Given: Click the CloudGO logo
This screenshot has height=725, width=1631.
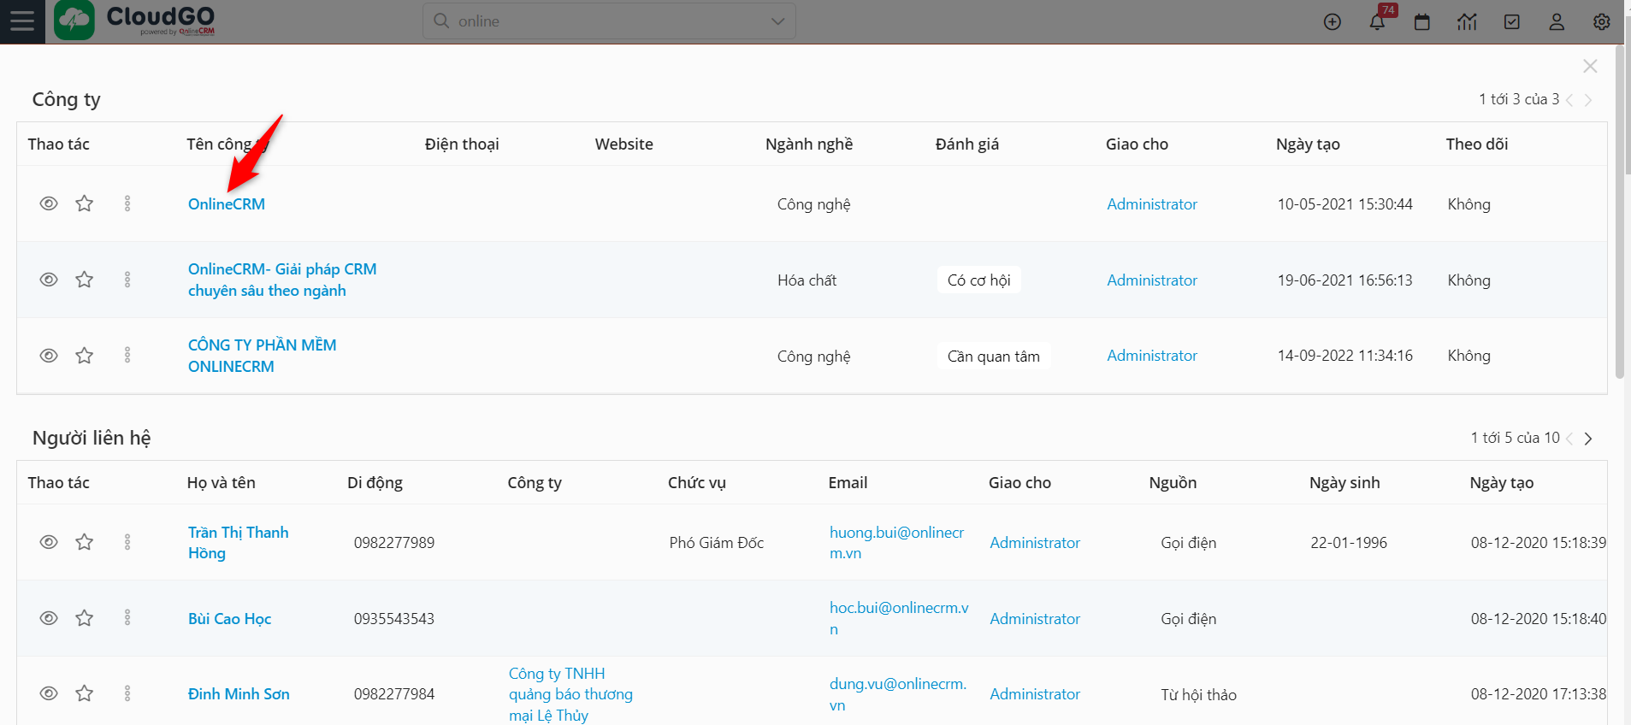Looking at the screenshot, I should [135, 21].
